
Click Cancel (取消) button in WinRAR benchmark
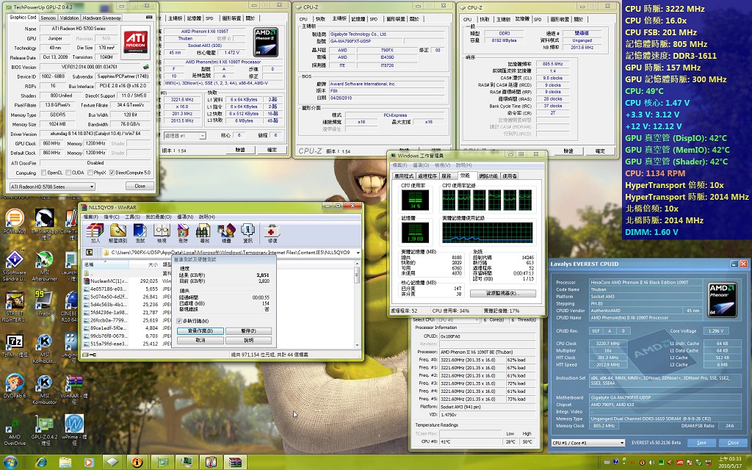[200, 340]
